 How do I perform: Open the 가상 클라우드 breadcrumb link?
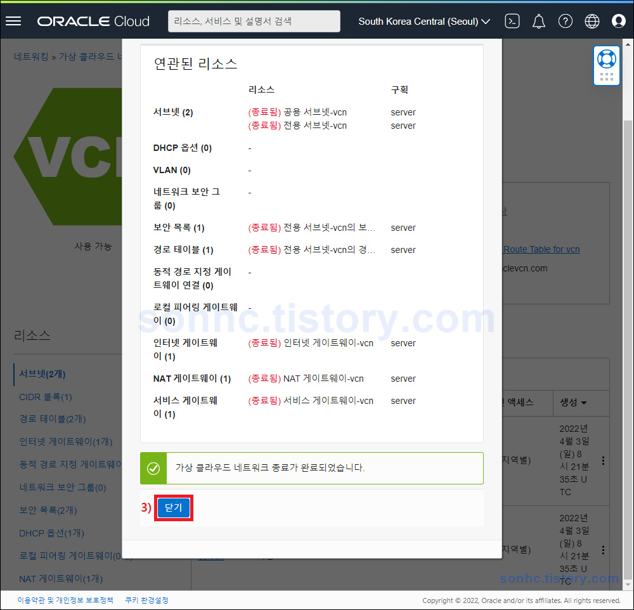coord(90,56)
